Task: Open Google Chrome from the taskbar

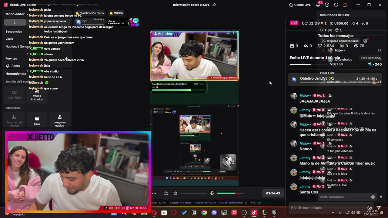Action: coord(204,213)
